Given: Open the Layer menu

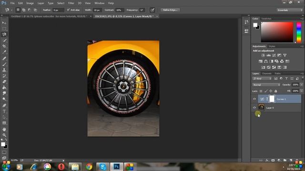Looking at the screenshot, I should click(x=41, y=3).
